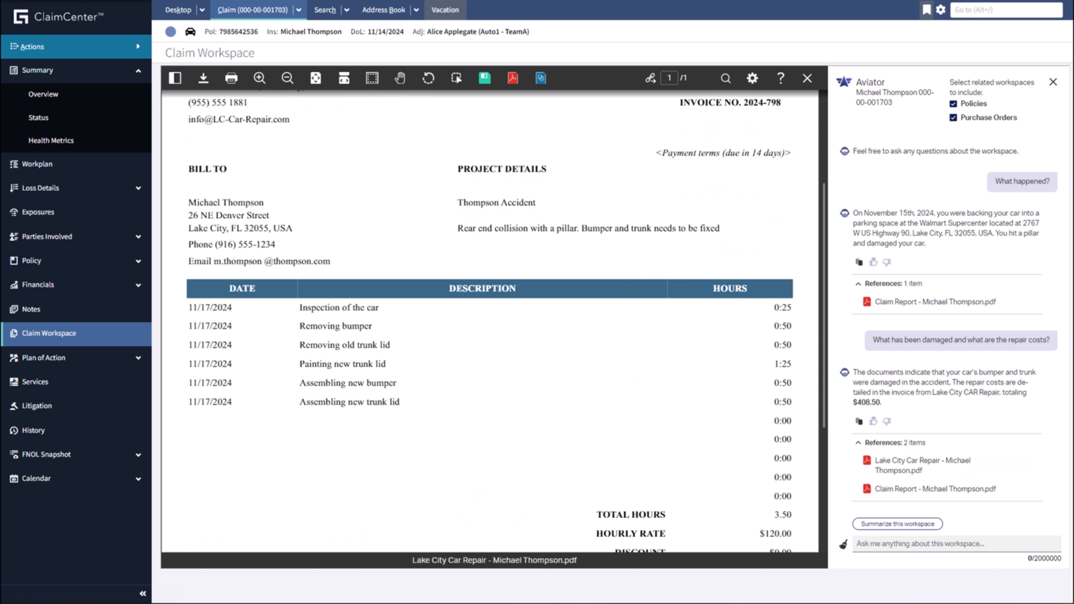
Task: Give thumbs up to Aviator's damage response
Action: (873, 421)
